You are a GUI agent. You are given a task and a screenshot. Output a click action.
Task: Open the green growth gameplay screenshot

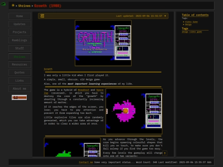(x=72, y=147)
